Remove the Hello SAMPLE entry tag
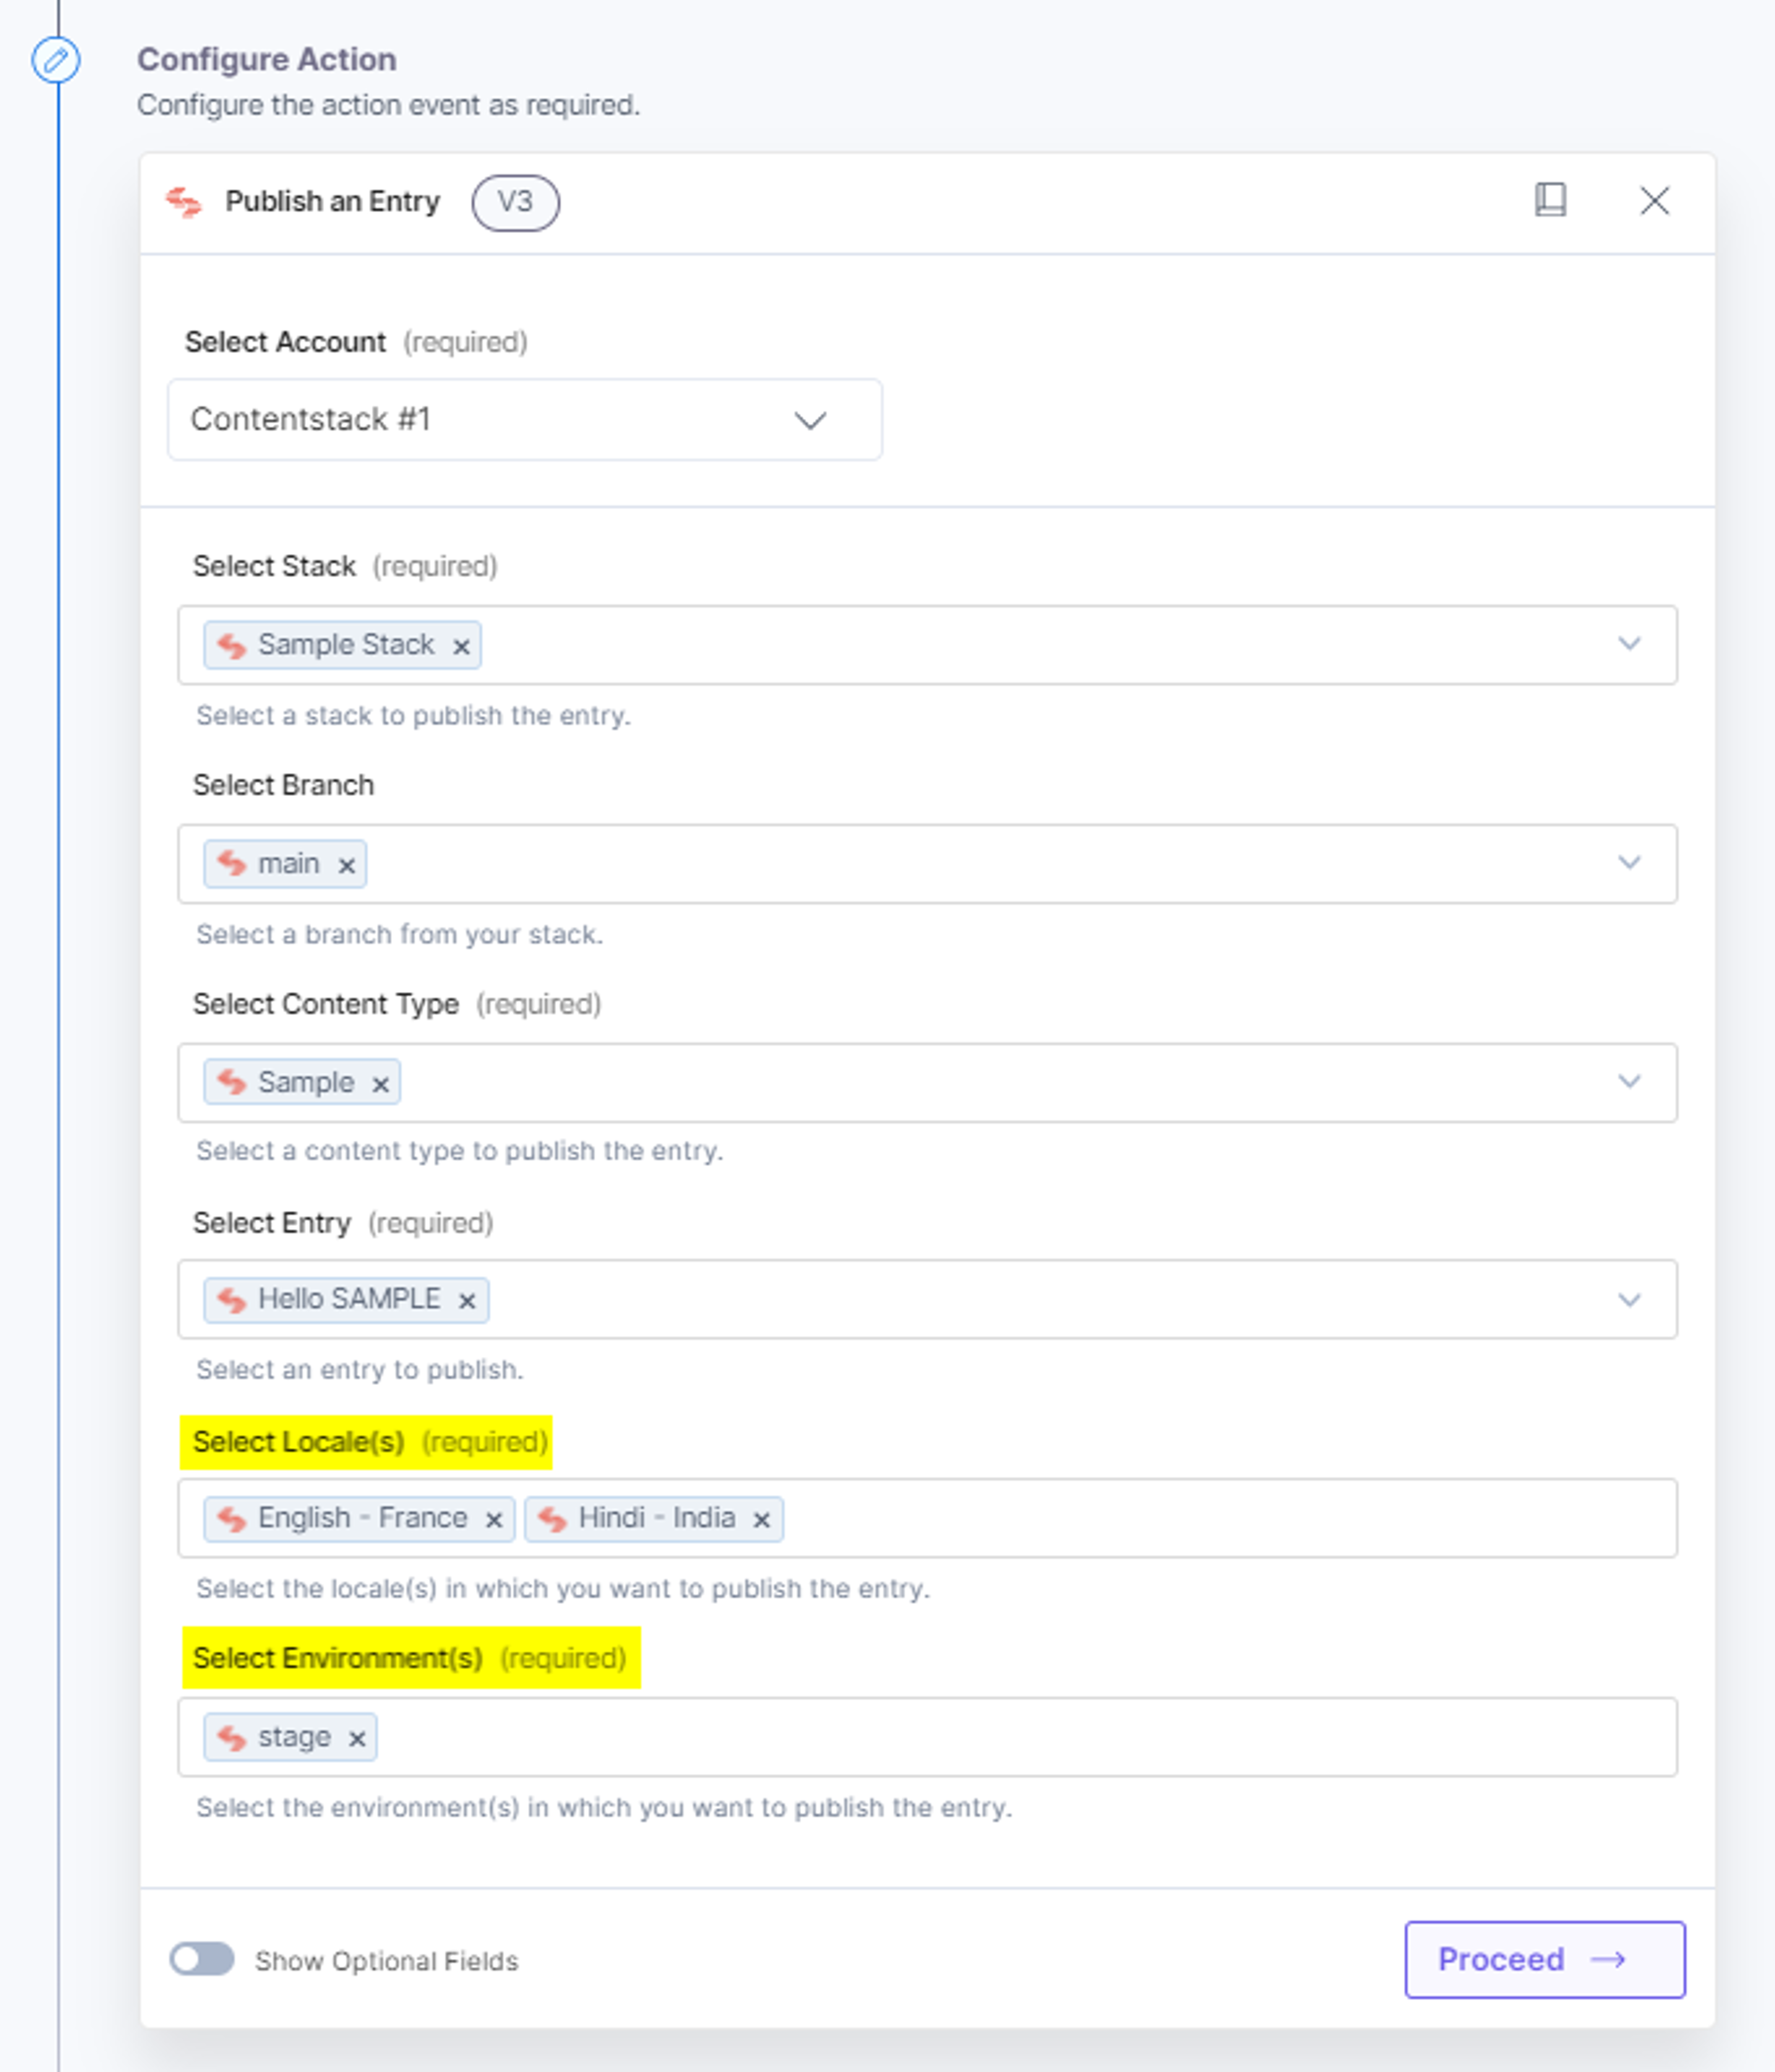 (466, 1301)
